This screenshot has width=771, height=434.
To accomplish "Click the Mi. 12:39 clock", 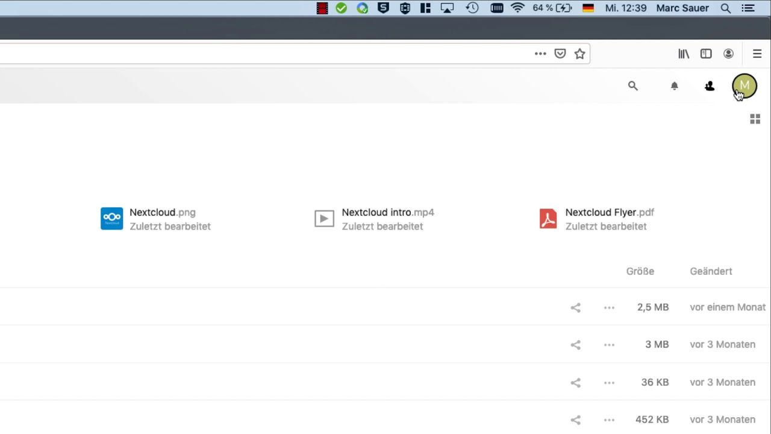I will pyautogui.click(x=626, y=8).
